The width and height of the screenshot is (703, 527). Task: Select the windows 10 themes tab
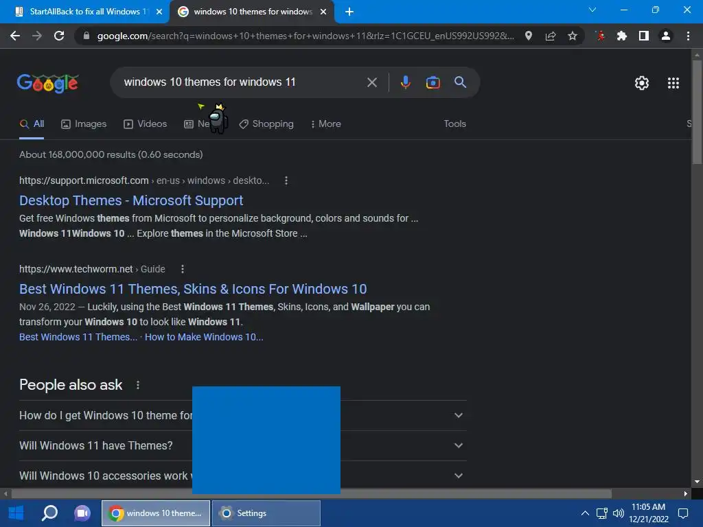pyautogui.click(x=253, y=12)
